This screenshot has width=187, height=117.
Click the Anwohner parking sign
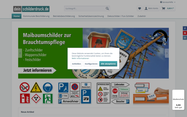[69, 101]
